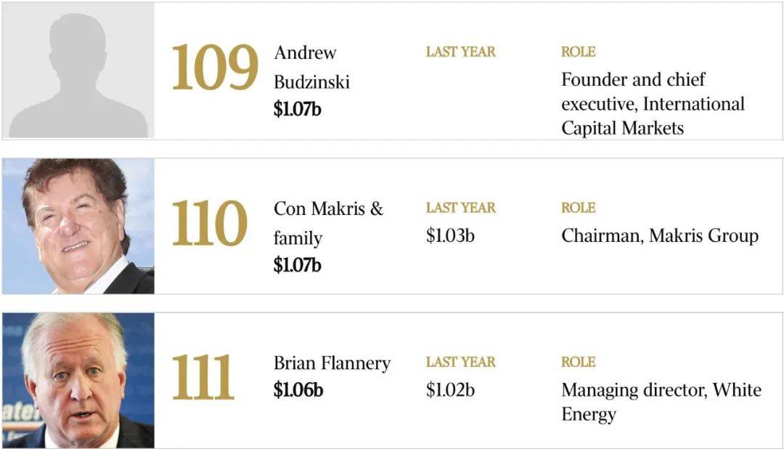Click the ROLE label in Flannery row
This screenshot has width=784, height=449.
point(578,362)
